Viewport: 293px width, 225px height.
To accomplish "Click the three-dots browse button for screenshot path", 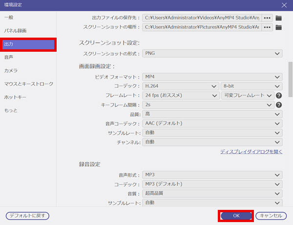I will pyautogui.click(x=267, y=27).
